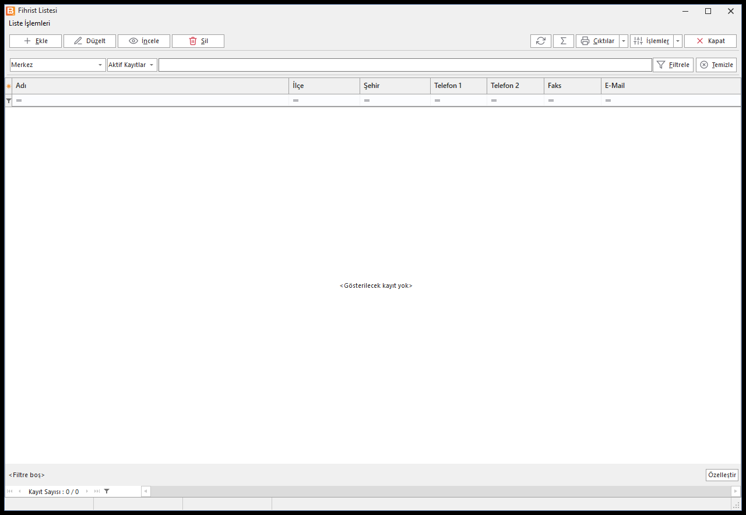Click the horizontal scrollbar left arrow
Viewport: 746px width, 515px height.
pos(146,491)
